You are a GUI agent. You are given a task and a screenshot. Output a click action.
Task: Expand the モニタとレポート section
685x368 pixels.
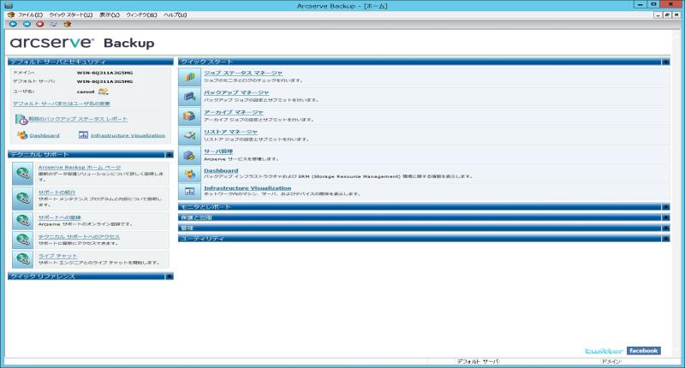pyautogui.click(x=665, y=207)
